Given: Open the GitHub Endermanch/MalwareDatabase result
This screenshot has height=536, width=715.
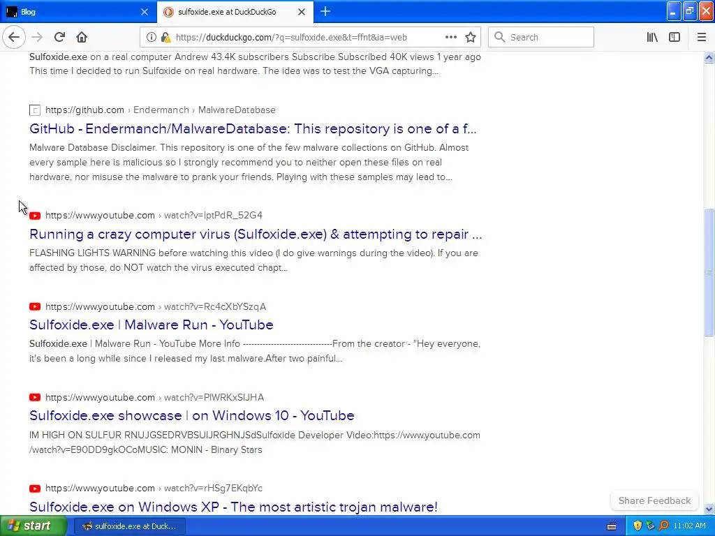Looking at the screenshot, I should click(x=253, y=129).
